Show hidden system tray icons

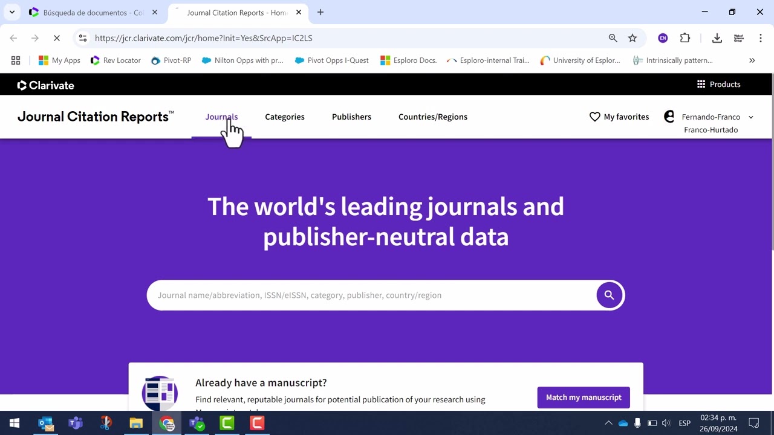(x=608, y=423)
